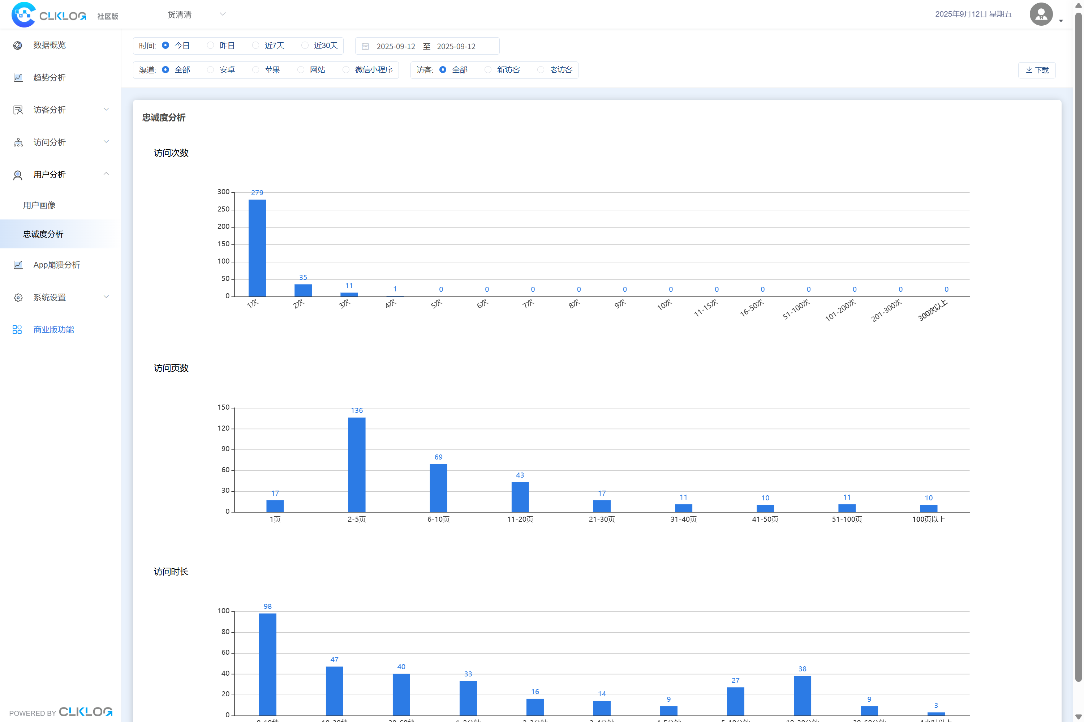Click the 数据概览 sidebar icon
This screenshot has width=1084, height=722.
tap(17, 45)
